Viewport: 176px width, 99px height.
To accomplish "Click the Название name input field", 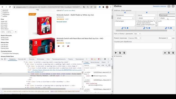I will coord(125,15).
